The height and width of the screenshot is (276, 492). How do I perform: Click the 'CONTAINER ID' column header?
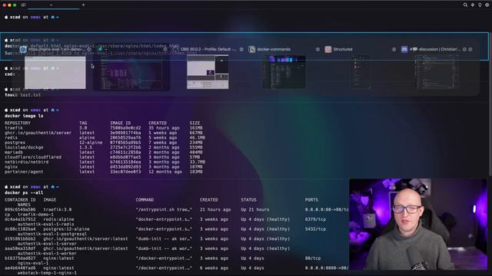click(x=20, y=199)
